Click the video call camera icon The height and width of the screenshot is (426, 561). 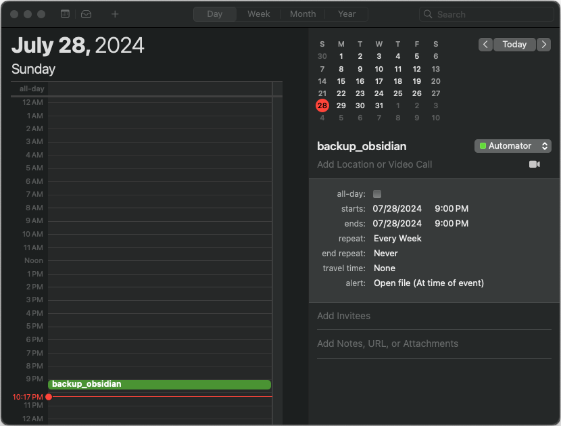(535, 164)
